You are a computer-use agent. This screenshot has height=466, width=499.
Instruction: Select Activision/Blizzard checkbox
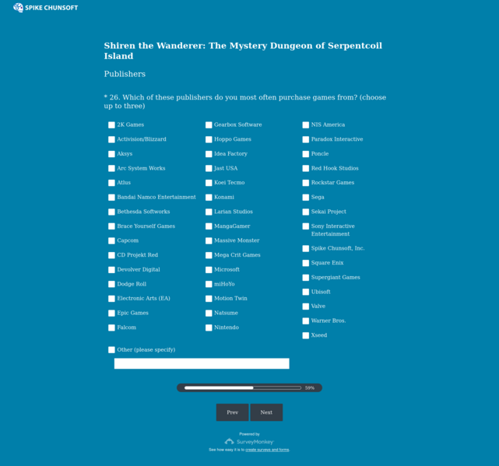111,139
